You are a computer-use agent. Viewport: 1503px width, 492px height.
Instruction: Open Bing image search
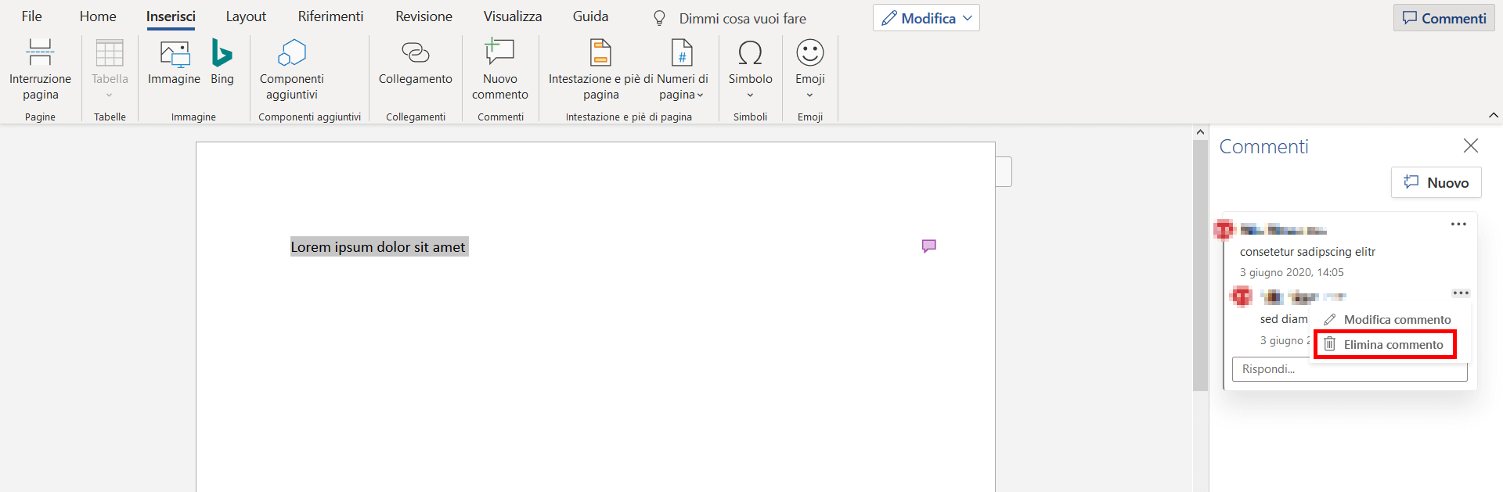pyautogui.click(x=222, y=63)
